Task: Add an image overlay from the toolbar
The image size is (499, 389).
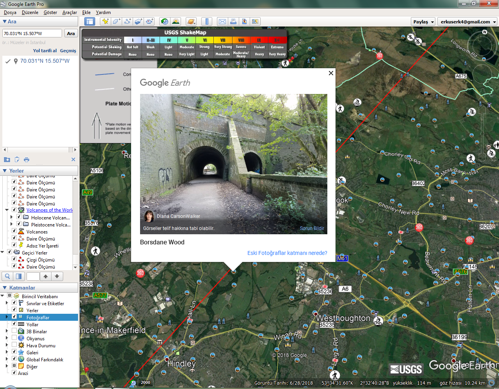Action: tap(139, 21)
